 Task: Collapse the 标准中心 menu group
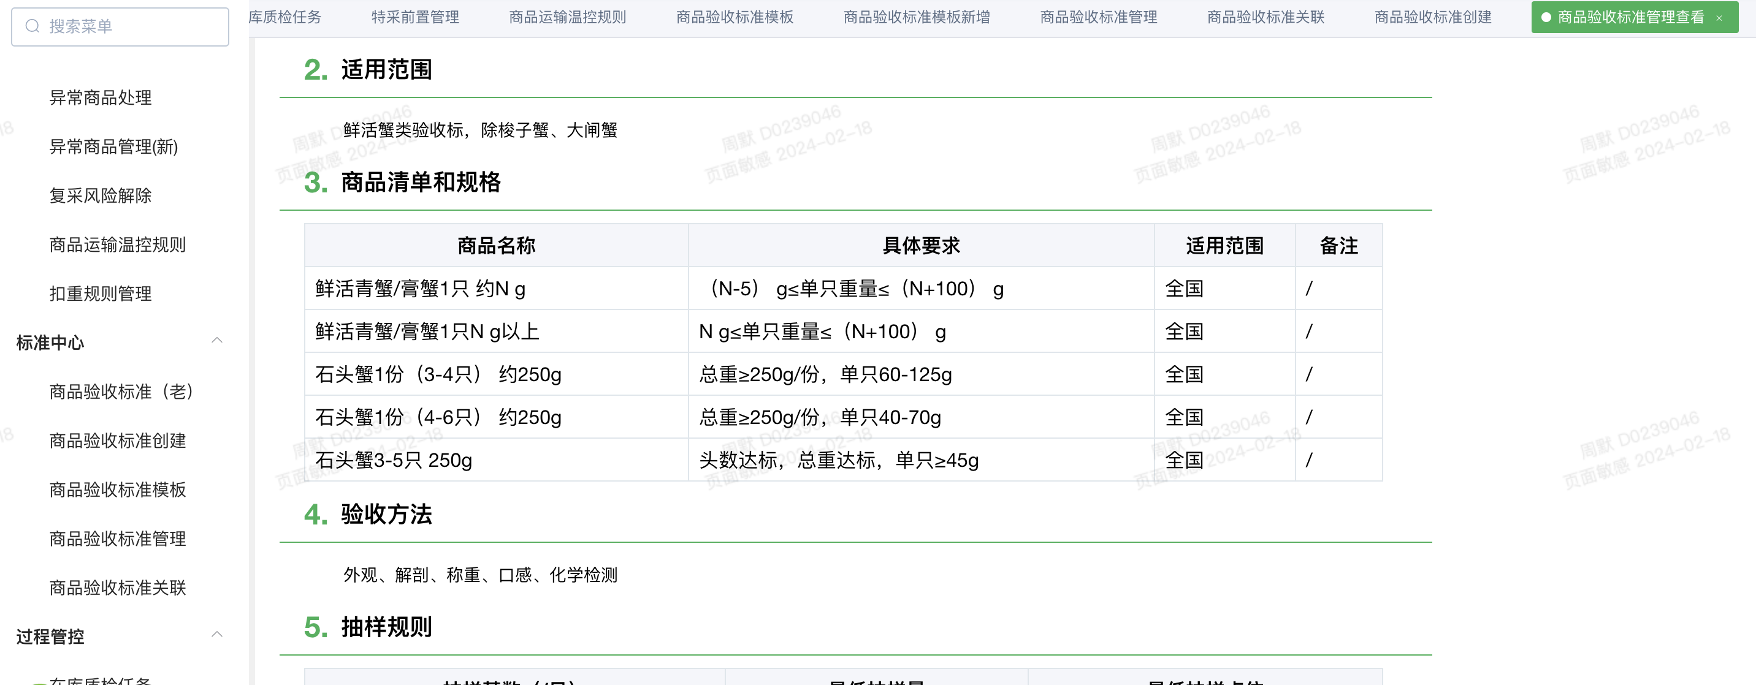click(217, 341)
